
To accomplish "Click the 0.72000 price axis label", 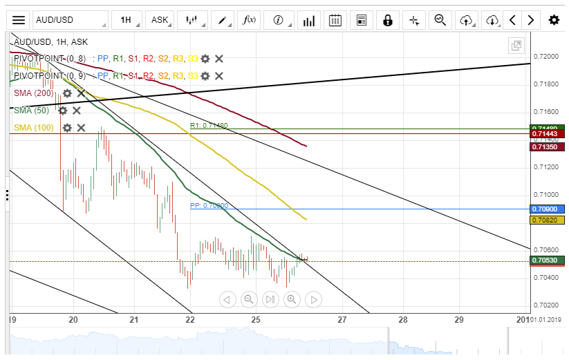I will point(546,57).
